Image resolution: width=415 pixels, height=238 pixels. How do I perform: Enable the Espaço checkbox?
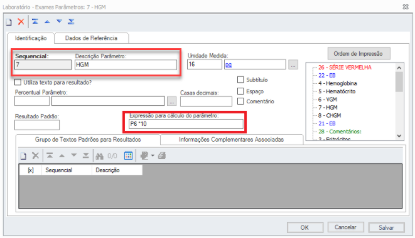[x=240, y=91]
